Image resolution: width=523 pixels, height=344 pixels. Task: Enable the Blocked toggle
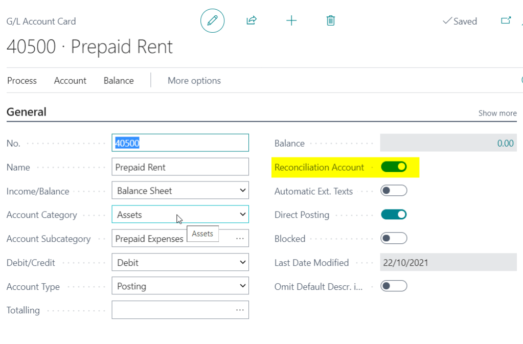coord(394,239)
